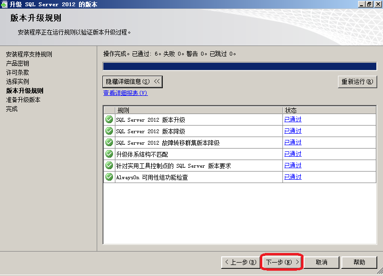Open 已通过 status for SQL Server 2012 版本升级
Viewport: 383px width, 276px height.
(x=293, y=119)
